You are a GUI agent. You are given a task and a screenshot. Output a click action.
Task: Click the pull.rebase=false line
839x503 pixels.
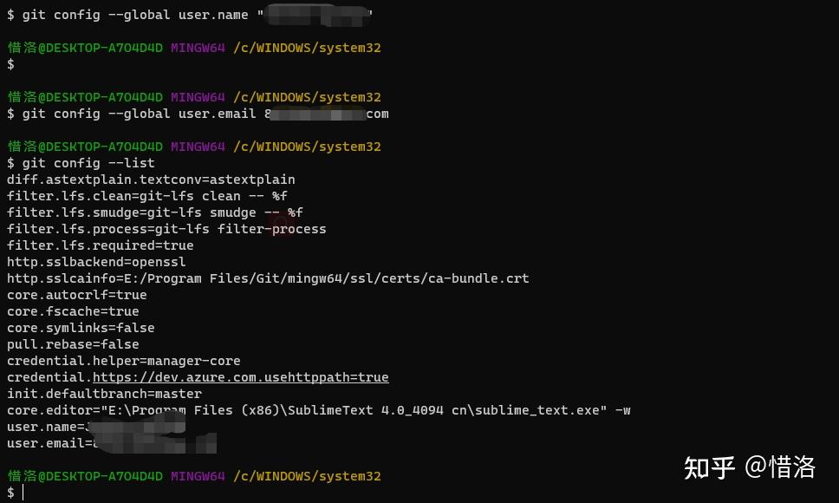[73, 344]
